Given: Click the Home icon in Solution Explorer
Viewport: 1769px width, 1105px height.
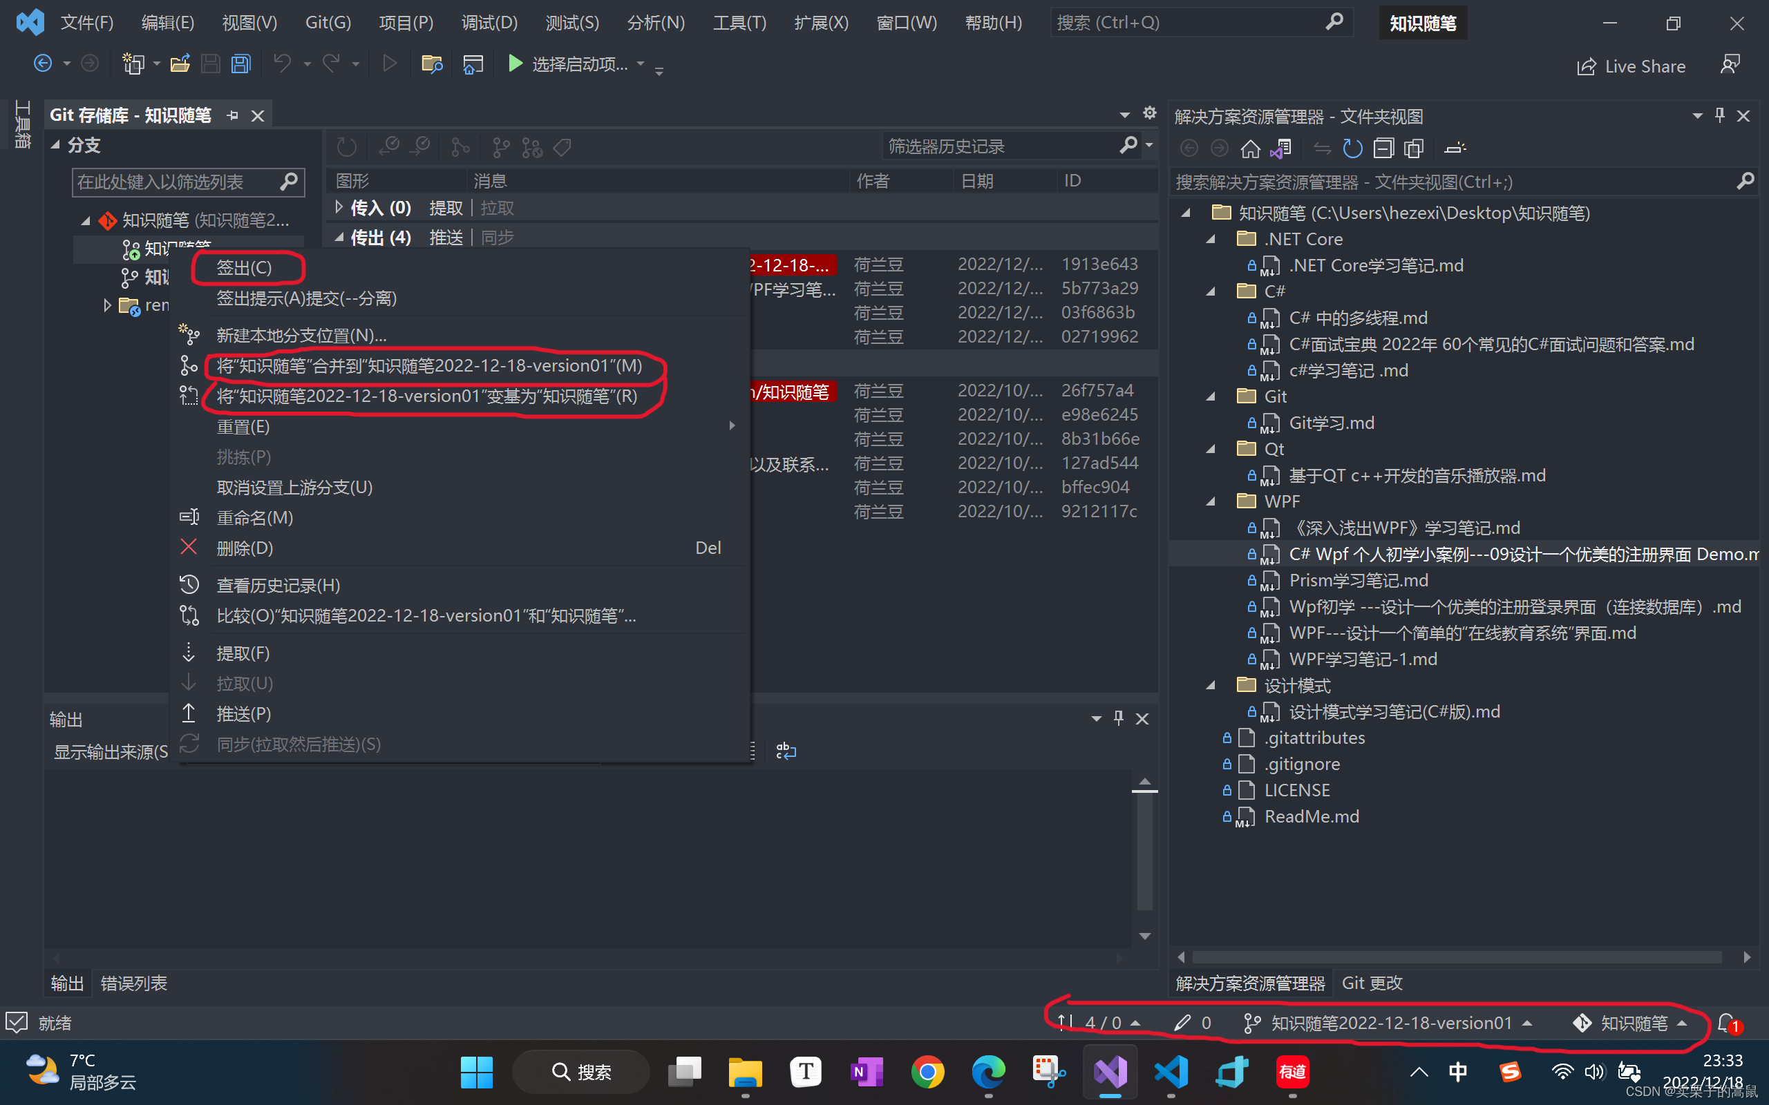Looking at the screenshot, I should (x=1250, y=148).
